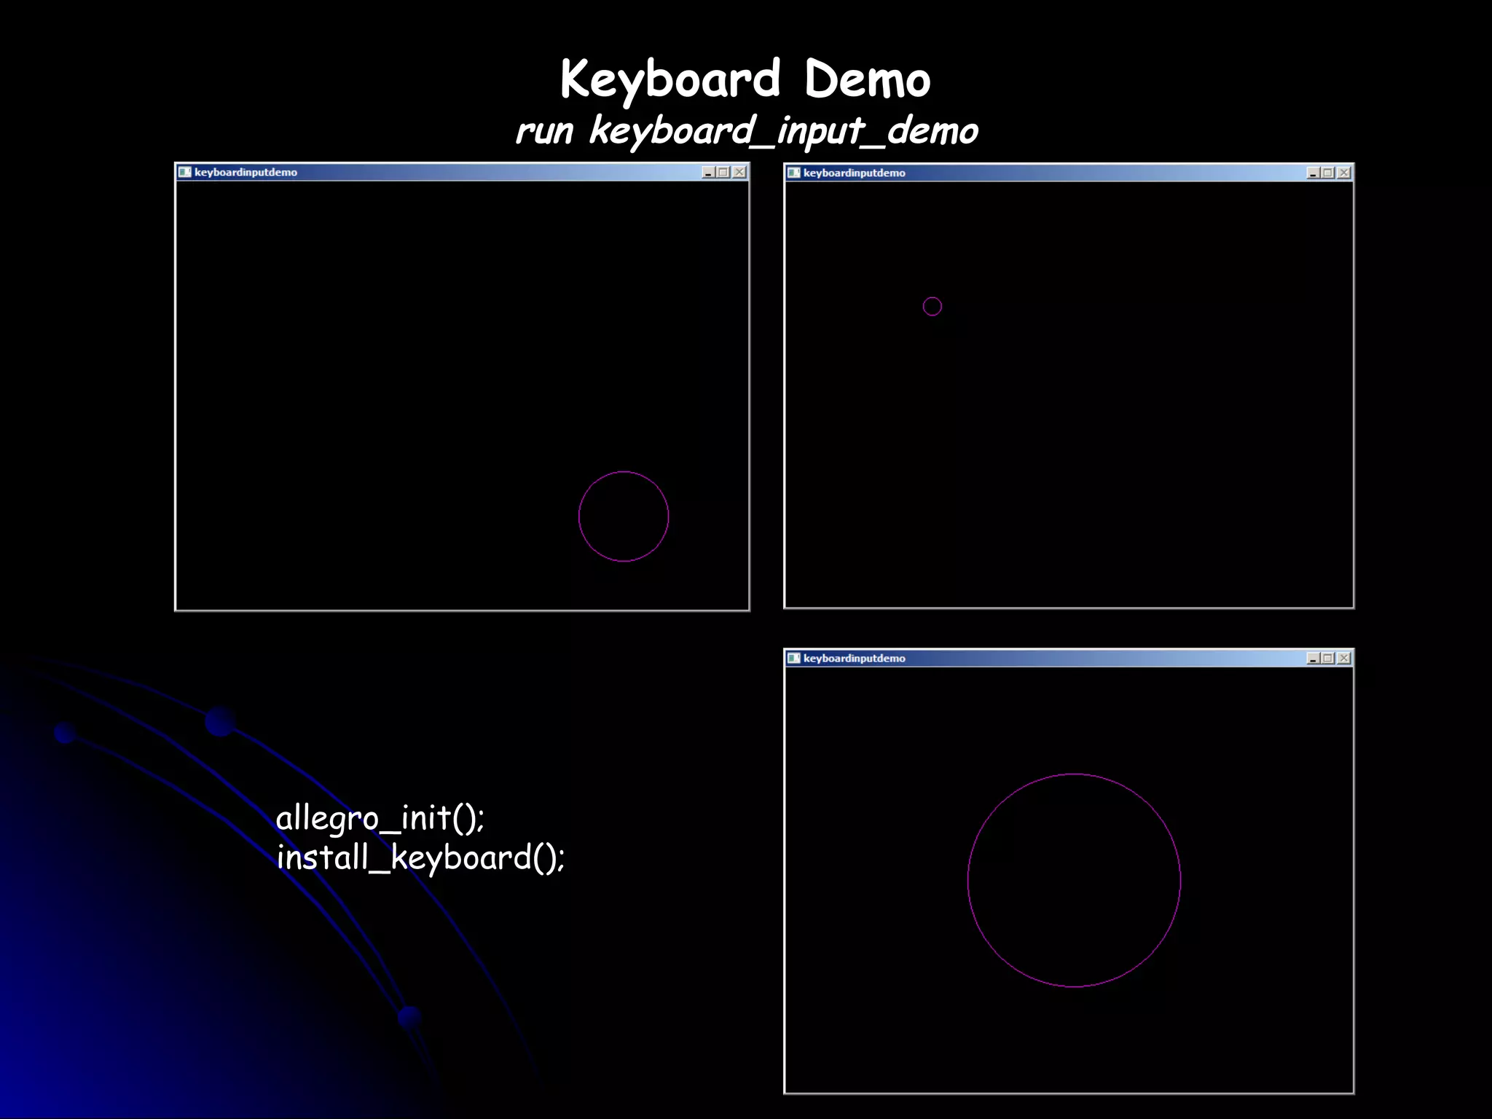Screen dimensions: 1492x1119
Task: Click app icon in small-circle window title bar
Action: click(x=793, y=173)
